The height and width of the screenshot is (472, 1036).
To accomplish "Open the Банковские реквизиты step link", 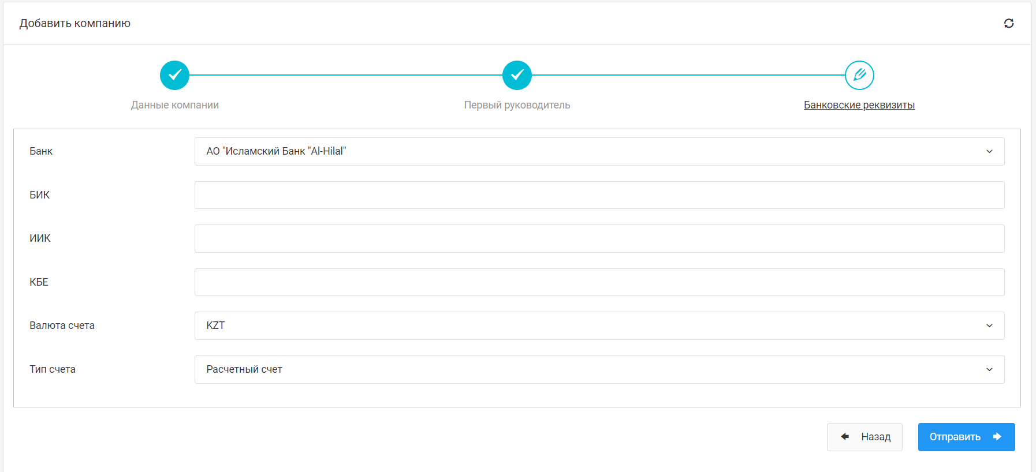I will (859, 105).
